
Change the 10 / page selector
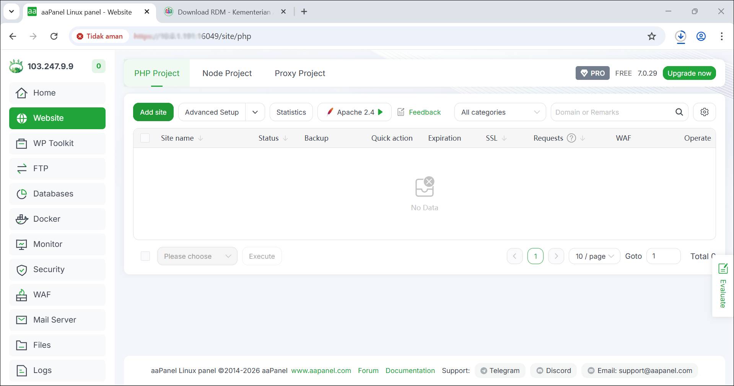pyautogui.click(x=594, y=256)
